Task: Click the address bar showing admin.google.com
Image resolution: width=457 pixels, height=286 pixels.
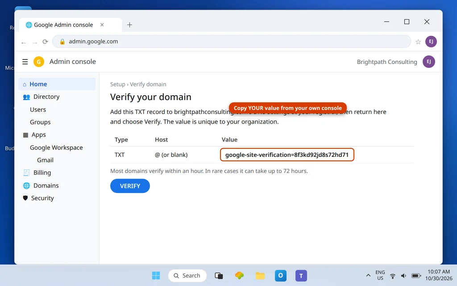Action: 232,42
